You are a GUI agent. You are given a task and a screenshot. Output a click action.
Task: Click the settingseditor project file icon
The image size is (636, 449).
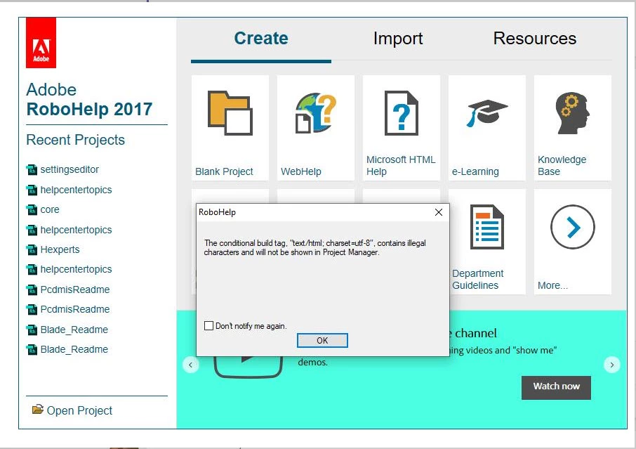[32, 170]
